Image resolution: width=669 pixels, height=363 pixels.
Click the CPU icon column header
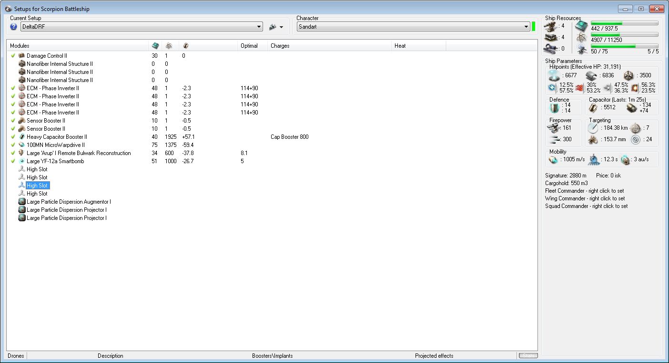tap(156, 46)
